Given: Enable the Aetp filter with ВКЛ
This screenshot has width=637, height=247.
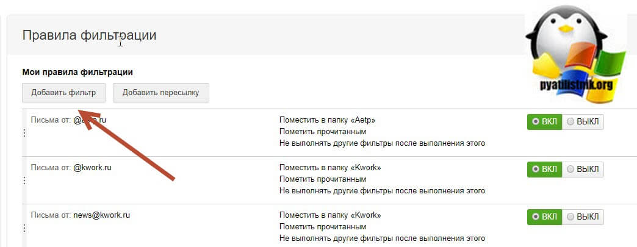Looking at the screenshot, I should (544, 121).
